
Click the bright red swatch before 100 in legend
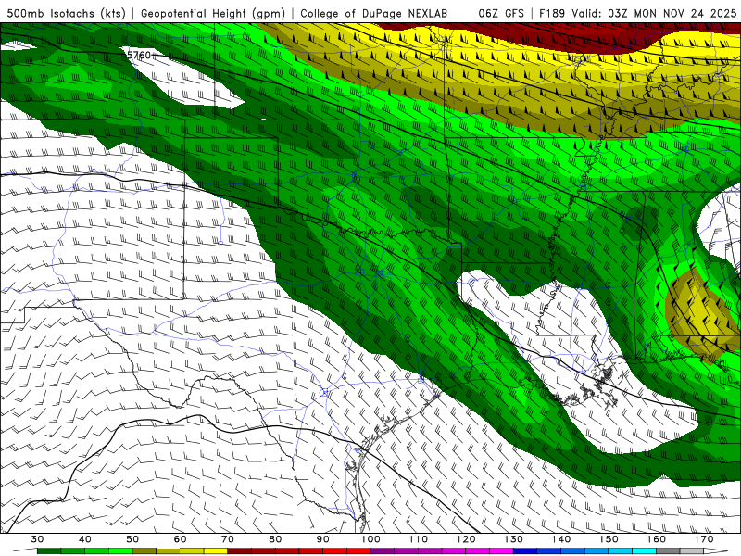358,551
